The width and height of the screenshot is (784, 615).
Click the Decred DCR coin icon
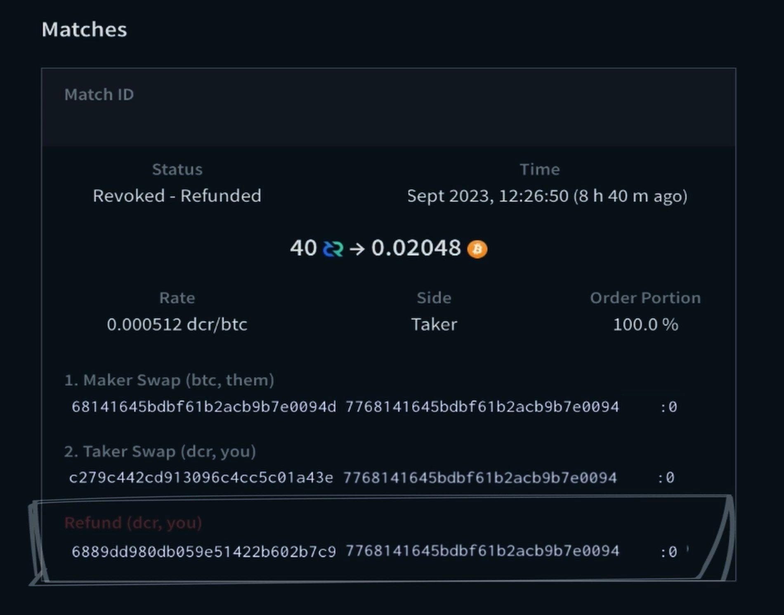pos(333,249)
